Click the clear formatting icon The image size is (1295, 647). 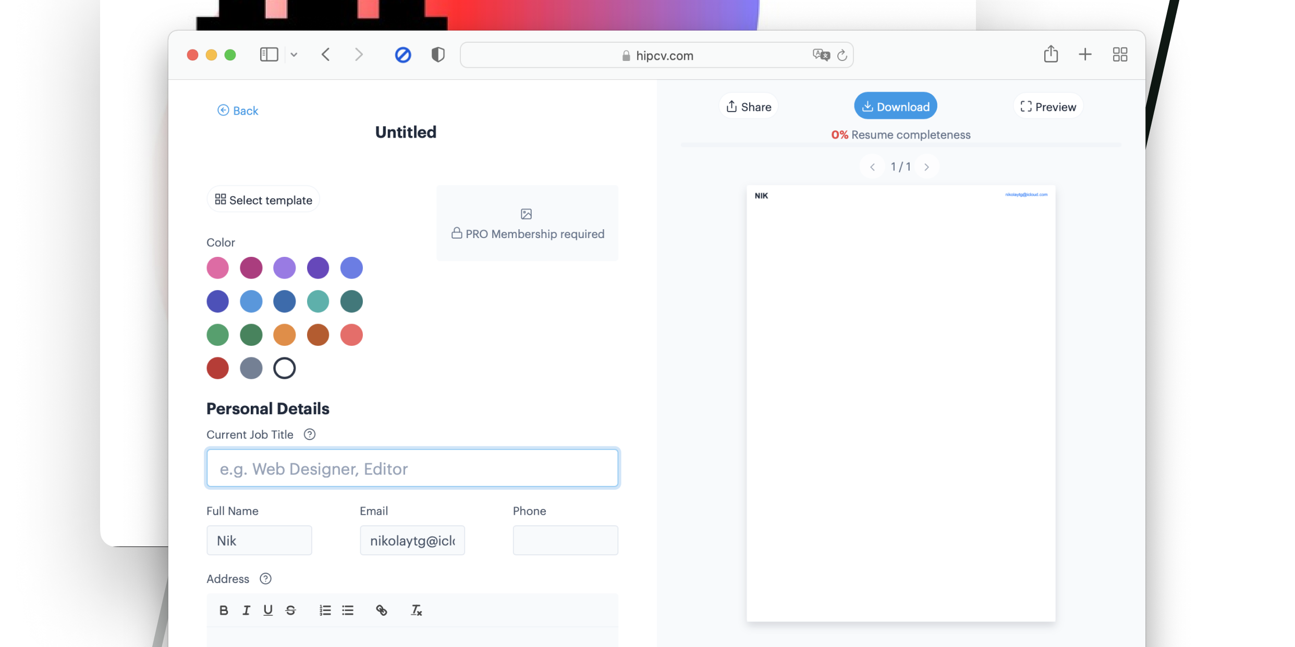416,610
